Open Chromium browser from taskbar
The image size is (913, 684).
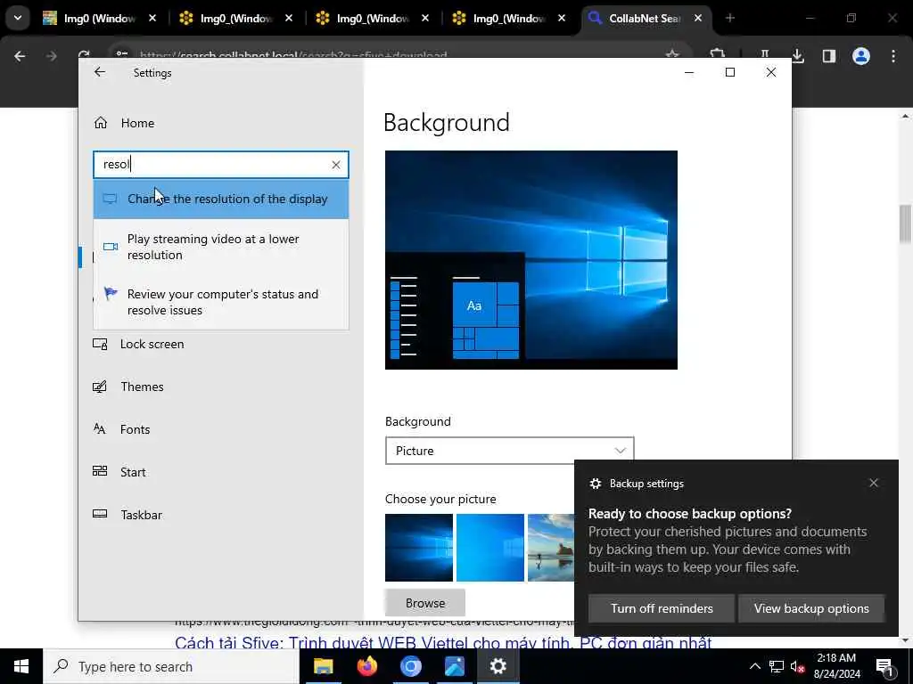410,666
